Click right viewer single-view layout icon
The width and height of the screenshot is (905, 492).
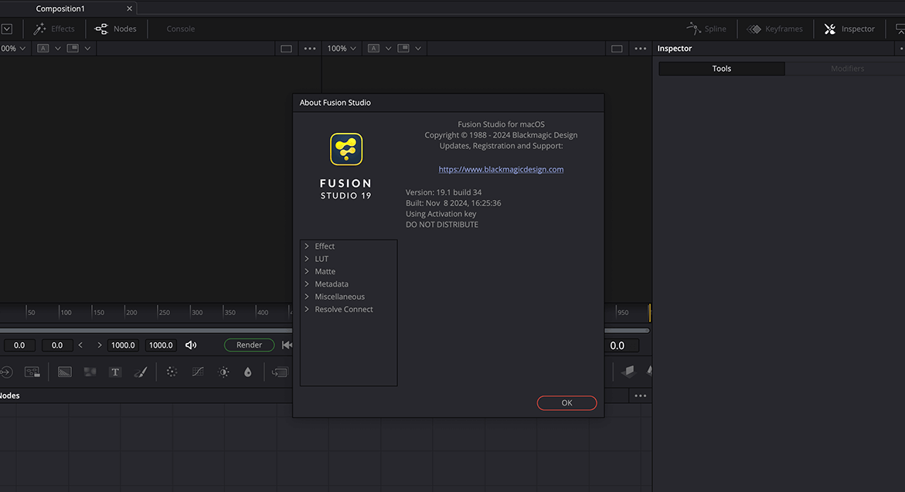(x=617, y=49)
